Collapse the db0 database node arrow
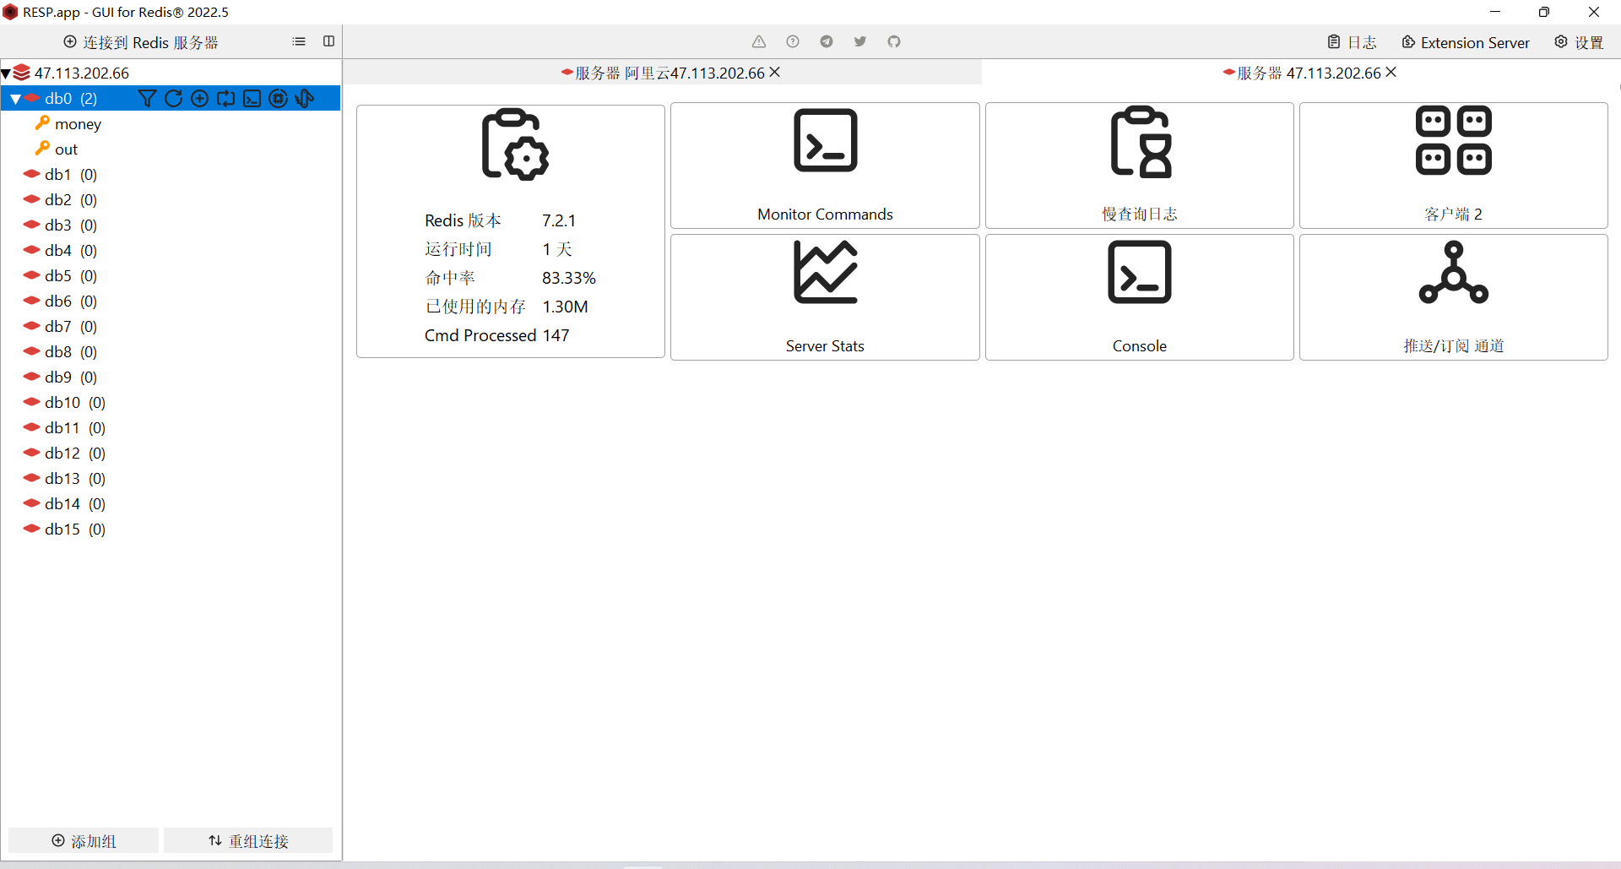Viewport: 1621px width, 869px height. (15, 99)
